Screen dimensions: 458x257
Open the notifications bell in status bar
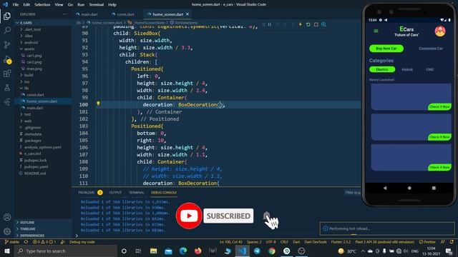[x=452, y=242]
